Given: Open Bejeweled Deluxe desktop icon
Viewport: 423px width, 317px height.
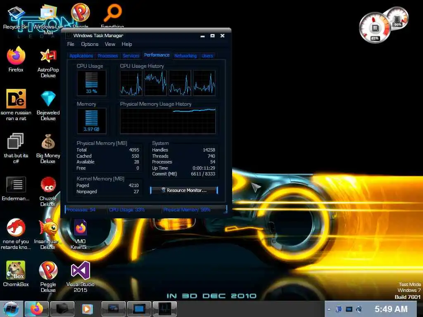Looking at the screenshot, I should coord(48,105).
